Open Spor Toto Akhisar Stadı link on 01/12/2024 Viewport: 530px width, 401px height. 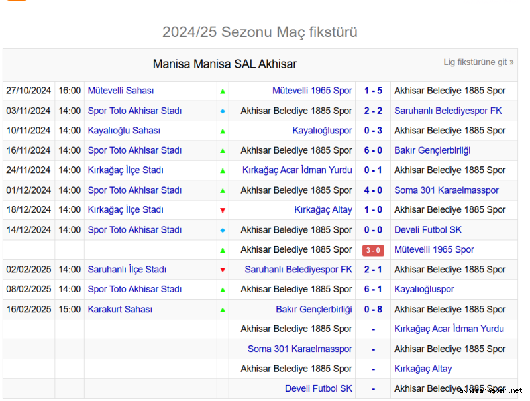[134, 190]
